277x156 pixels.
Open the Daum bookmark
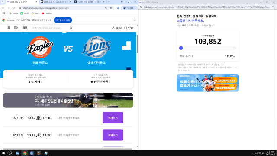[x=35, y=13]
